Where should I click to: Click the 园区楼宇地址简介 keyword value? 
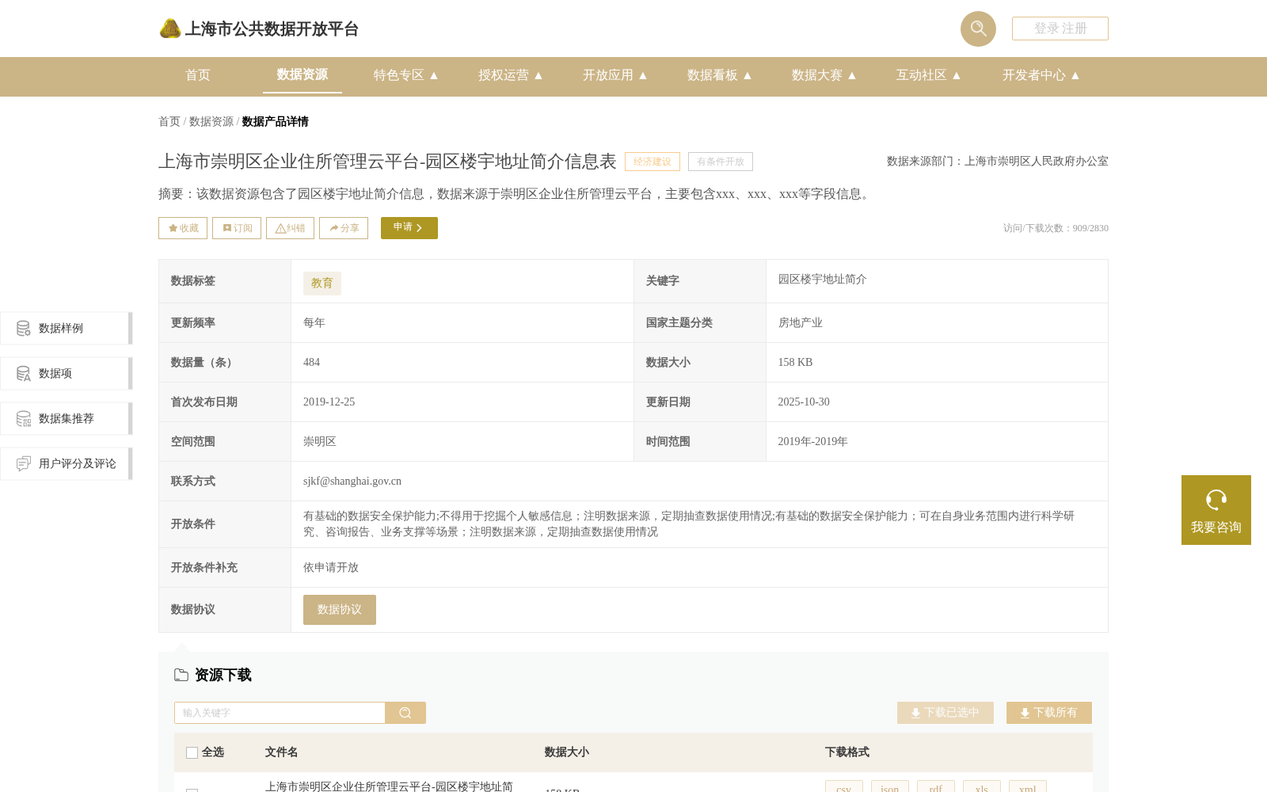[x=823, y=280]
